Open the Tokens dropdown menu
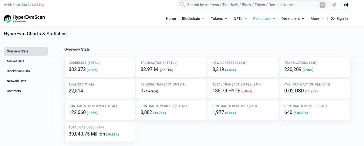 tap(219, 18)
